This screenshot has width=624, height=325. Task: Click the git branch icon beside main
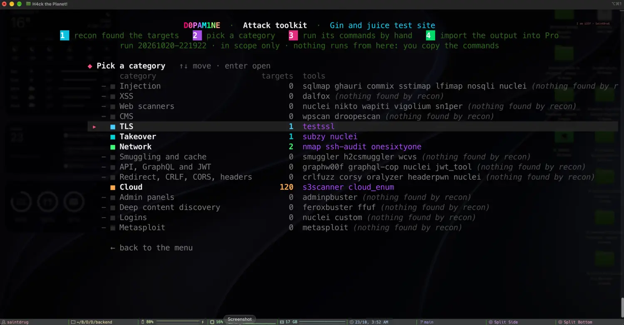(x=421, y=322)
